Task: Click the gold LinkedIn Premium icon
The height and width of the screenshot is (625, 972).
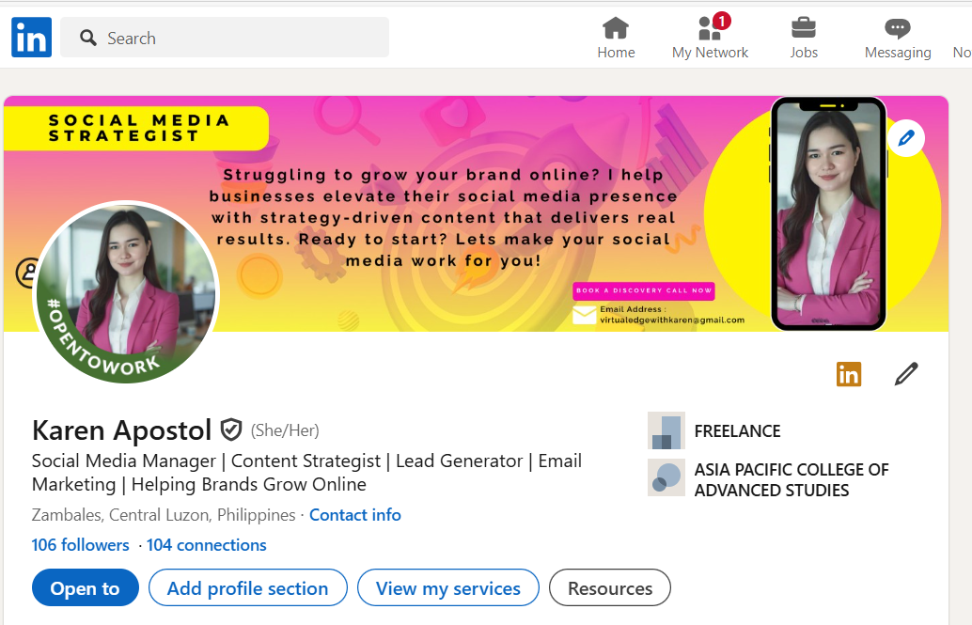Action: 849,374
